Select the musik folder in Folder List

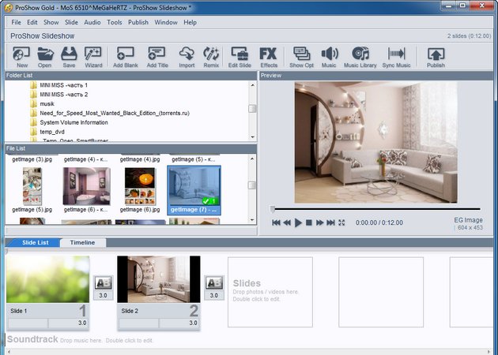pos(49,103)
